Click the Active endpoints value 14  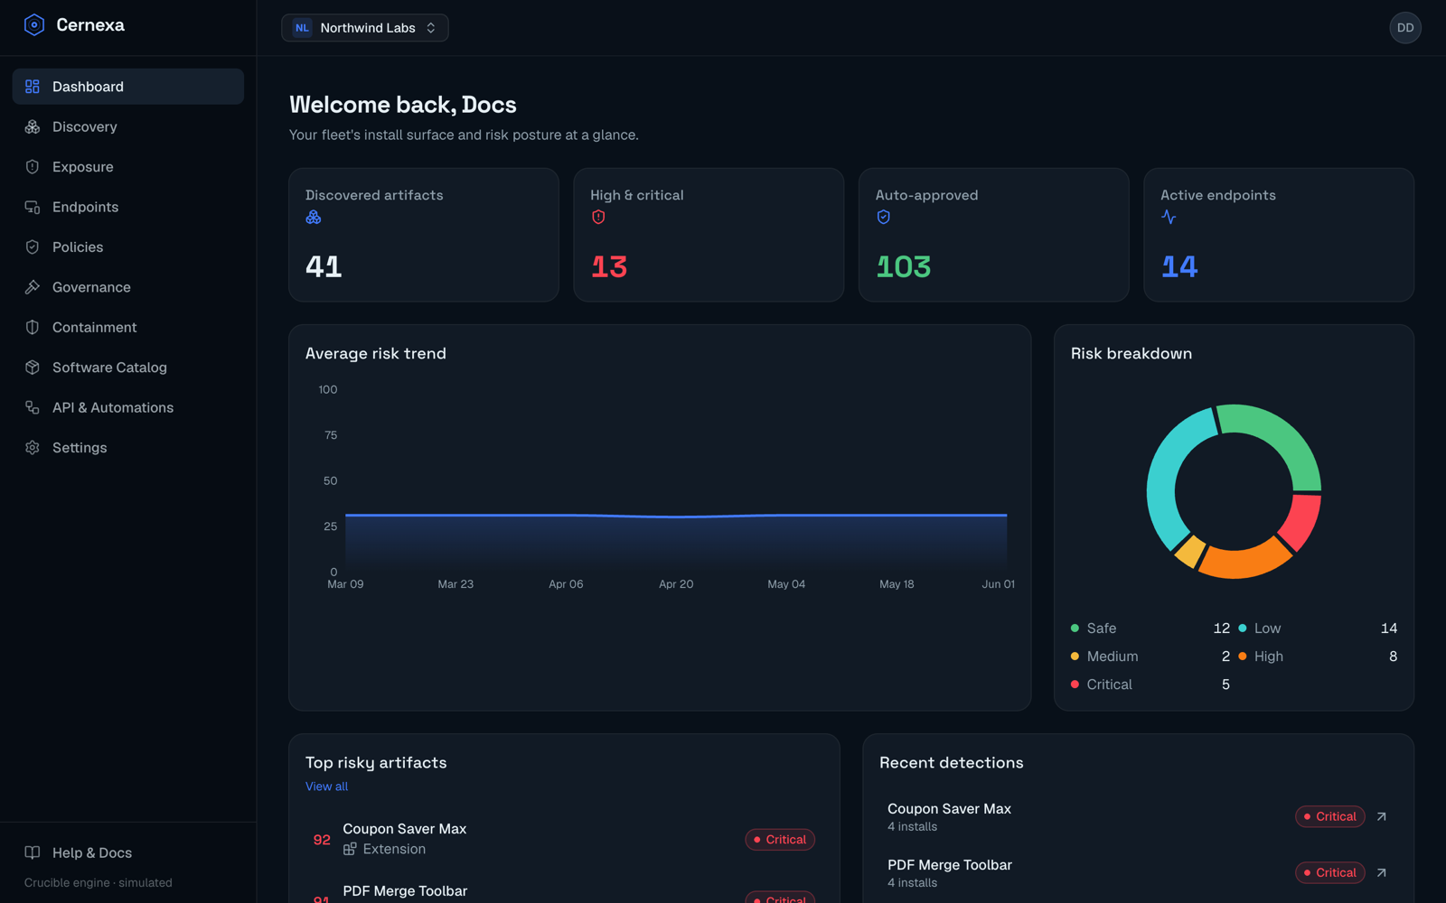[x=1179, y=266]
